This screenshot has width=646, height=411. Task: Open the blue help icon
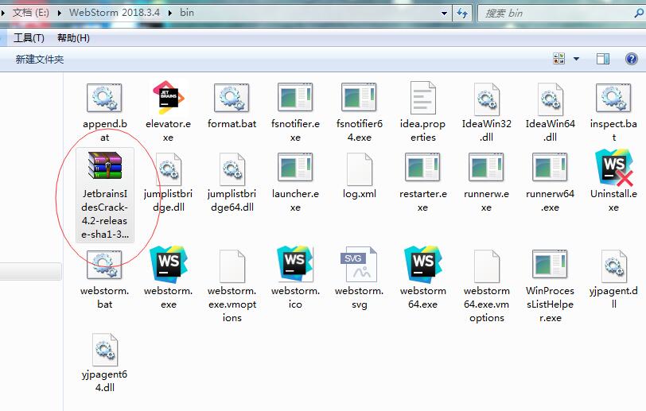click(632, 59)
